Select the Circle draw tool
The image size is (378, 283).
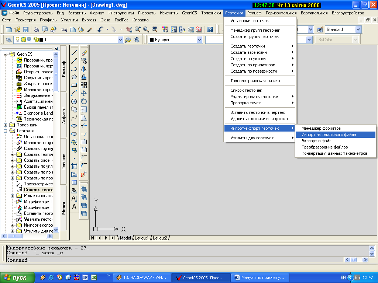pos(74,101)
